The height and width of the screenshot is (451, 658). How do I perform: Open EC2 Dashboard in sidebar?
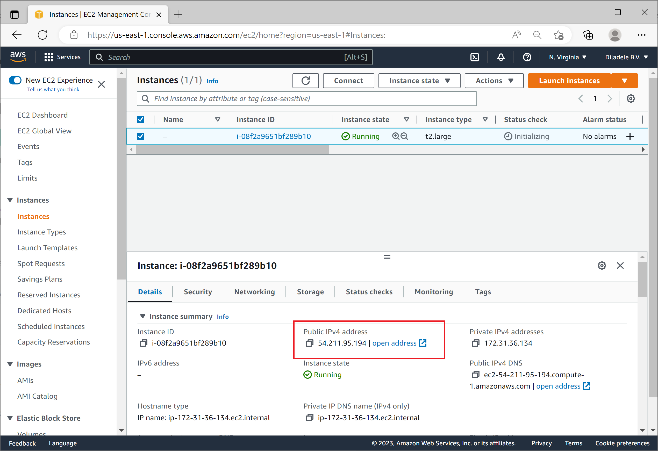pos(42,115)
